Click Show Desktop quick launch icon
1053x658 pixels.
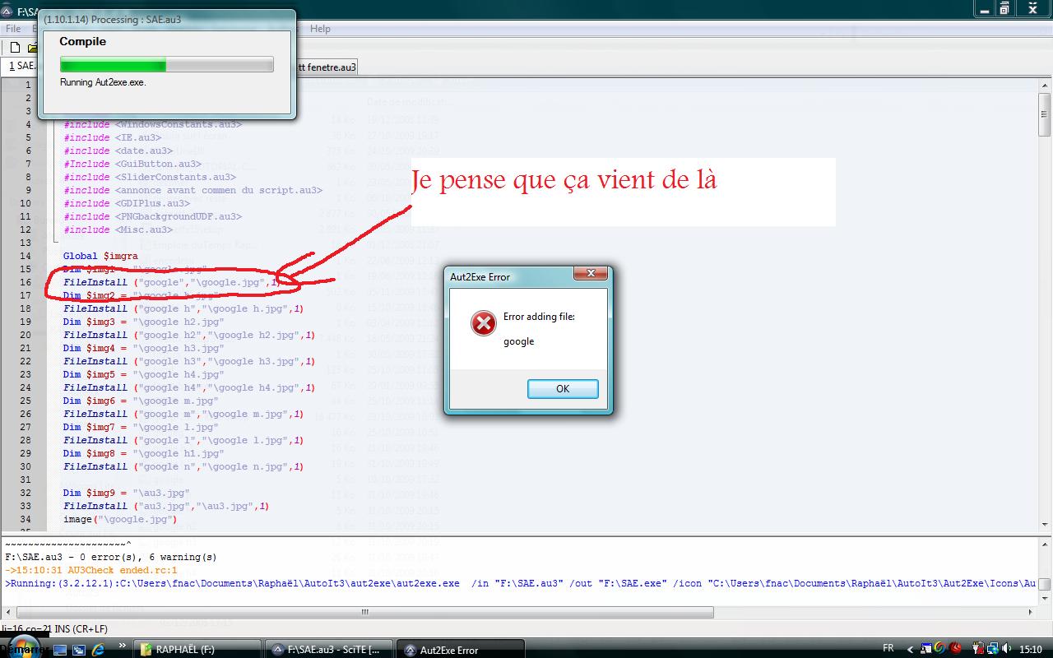tap(60, 649)
